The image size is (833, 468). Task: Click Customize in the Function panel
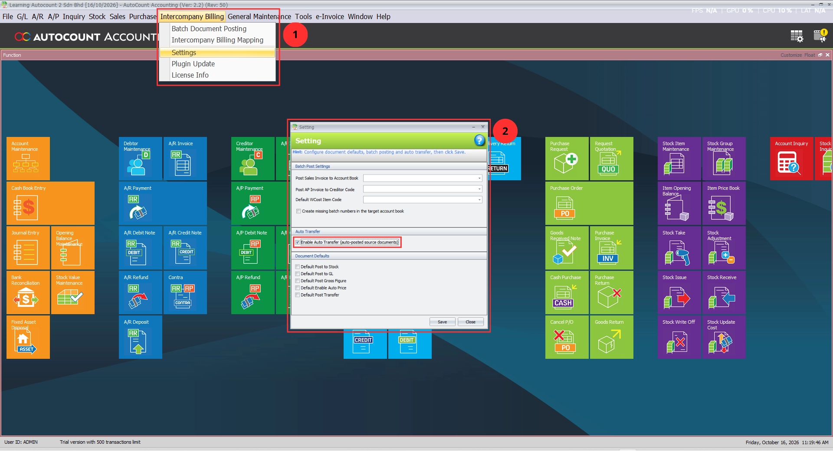coord(791,55)
